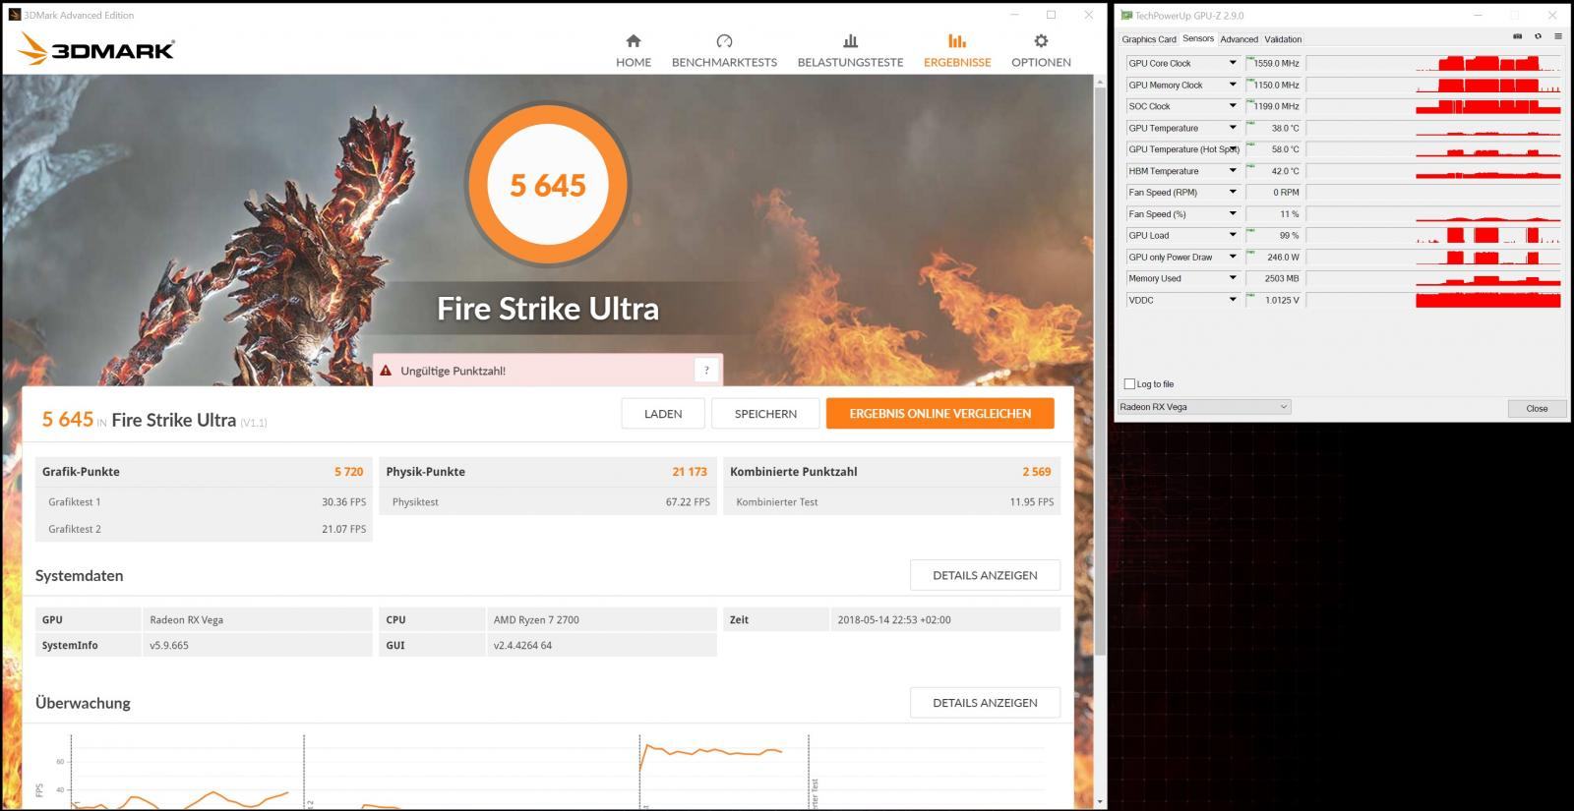Screen dimensions: 1574x811
Task: Click the SPEICHERN button
Action: point(765,414)
